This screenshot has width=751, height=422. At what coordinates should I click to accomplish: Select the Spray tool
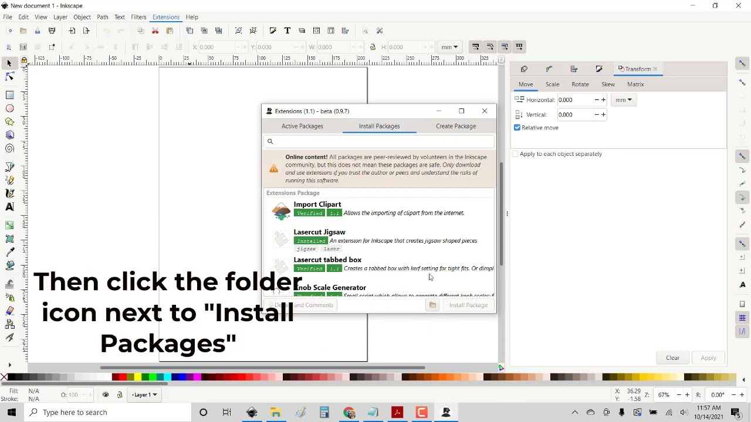click(9, 297)
